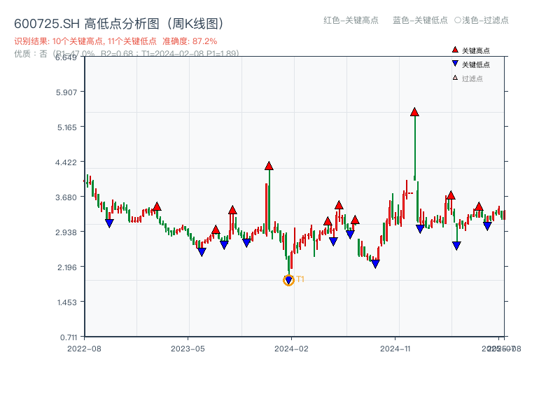Viewport: 560px width, 420px height.
Task: Select the last red key-high marker near 2025-07
Action: coord(479,206)
